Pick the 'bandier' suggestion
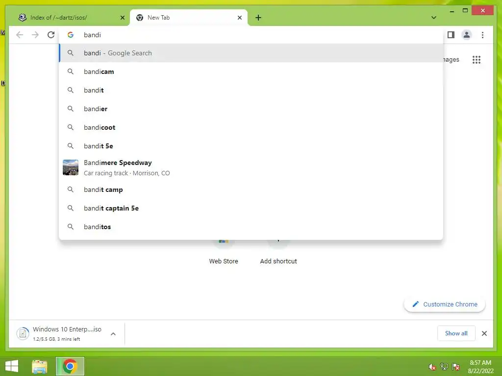The height and width of the screenshot is (376, 502). click(251, 109)
